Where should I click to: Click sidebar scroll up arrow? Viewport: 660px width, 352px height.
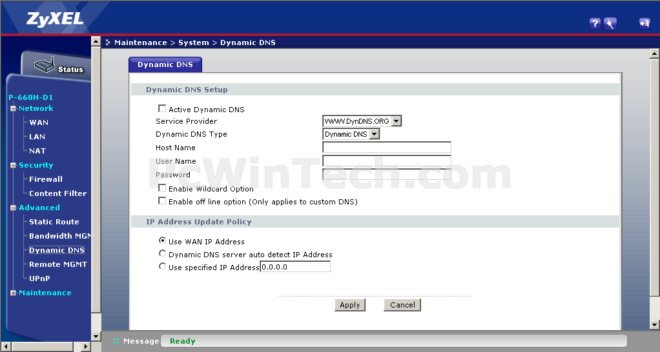tap(96, 41)
